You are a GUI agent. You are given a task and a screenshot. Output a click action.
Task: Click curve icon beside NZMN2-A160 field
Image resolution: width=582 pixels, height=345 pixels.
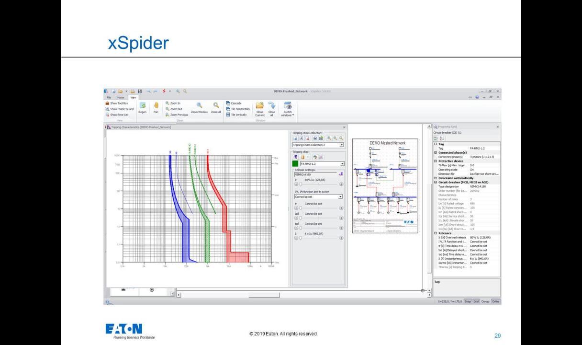click(341, 174)
